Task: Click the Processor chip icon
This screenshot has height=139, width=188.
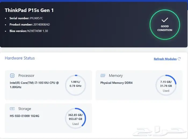Action: point(12,76)
